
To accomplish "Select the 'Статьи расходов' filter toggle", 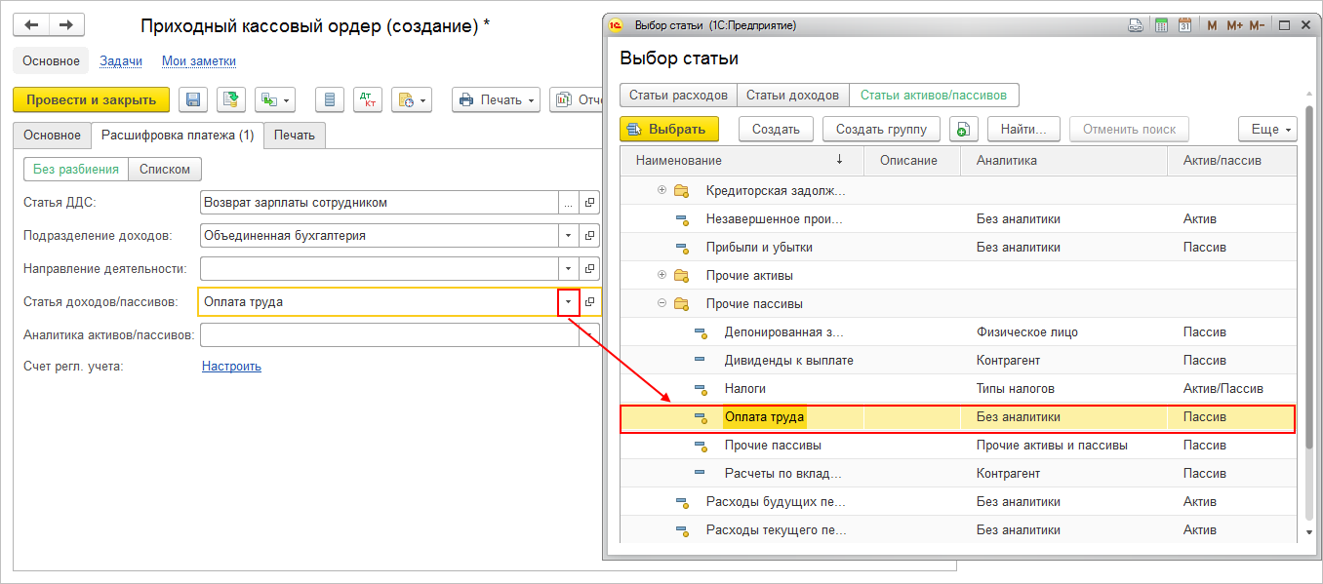I will click(x=678, y=96).
